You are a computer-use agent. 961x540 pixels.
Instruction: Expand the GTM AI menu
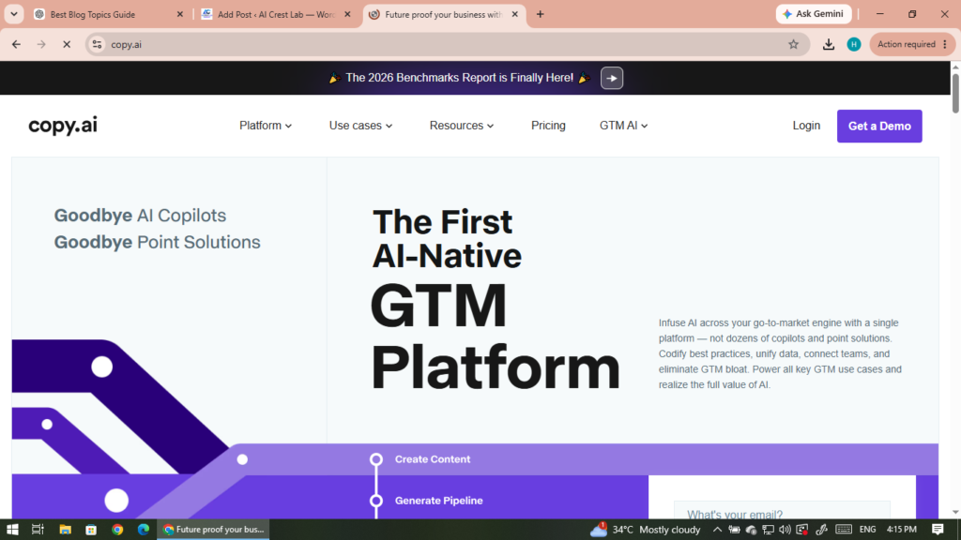pos(623,126)
